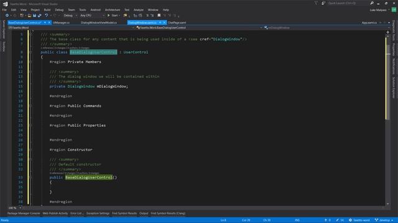Open the Solution Explorer side tab
The width and height of the screenshot is (398, 223).
click(x=394, y=87)
